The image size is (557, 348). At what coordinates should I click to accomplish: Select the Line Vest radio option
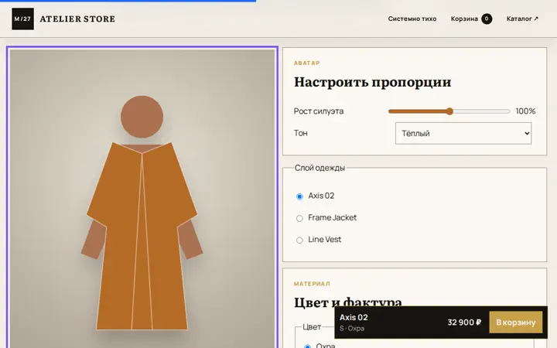[x=299, y=241]
